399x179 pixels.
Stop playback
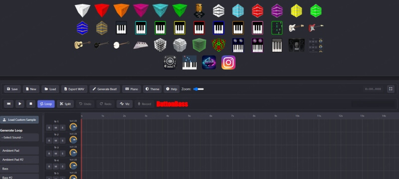coord(31,104)
